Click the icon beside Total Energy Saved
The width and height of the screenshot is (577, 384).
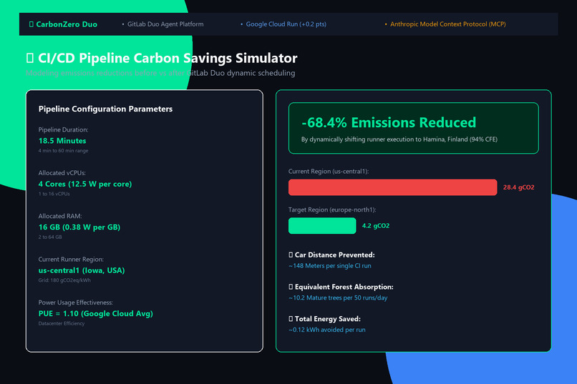(291, 319)
